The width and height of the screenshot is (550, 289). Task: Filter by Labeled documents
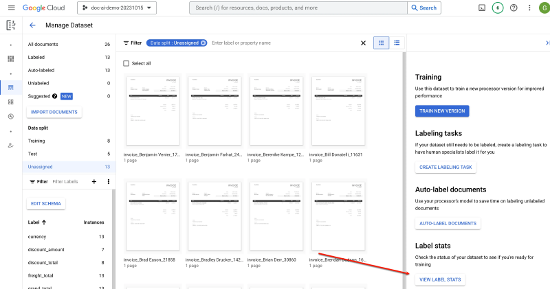[x=69, y=57]
